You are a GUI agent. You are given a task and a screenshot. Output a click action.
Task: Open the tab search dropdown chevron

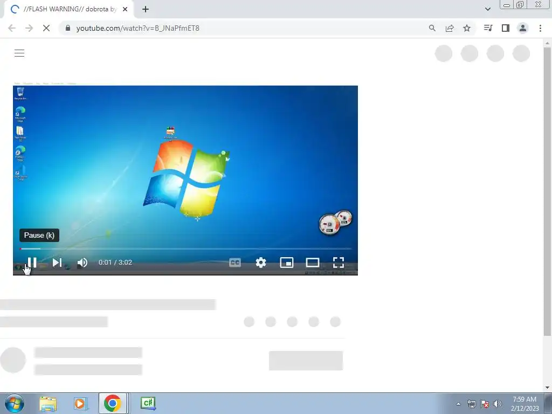487,9
